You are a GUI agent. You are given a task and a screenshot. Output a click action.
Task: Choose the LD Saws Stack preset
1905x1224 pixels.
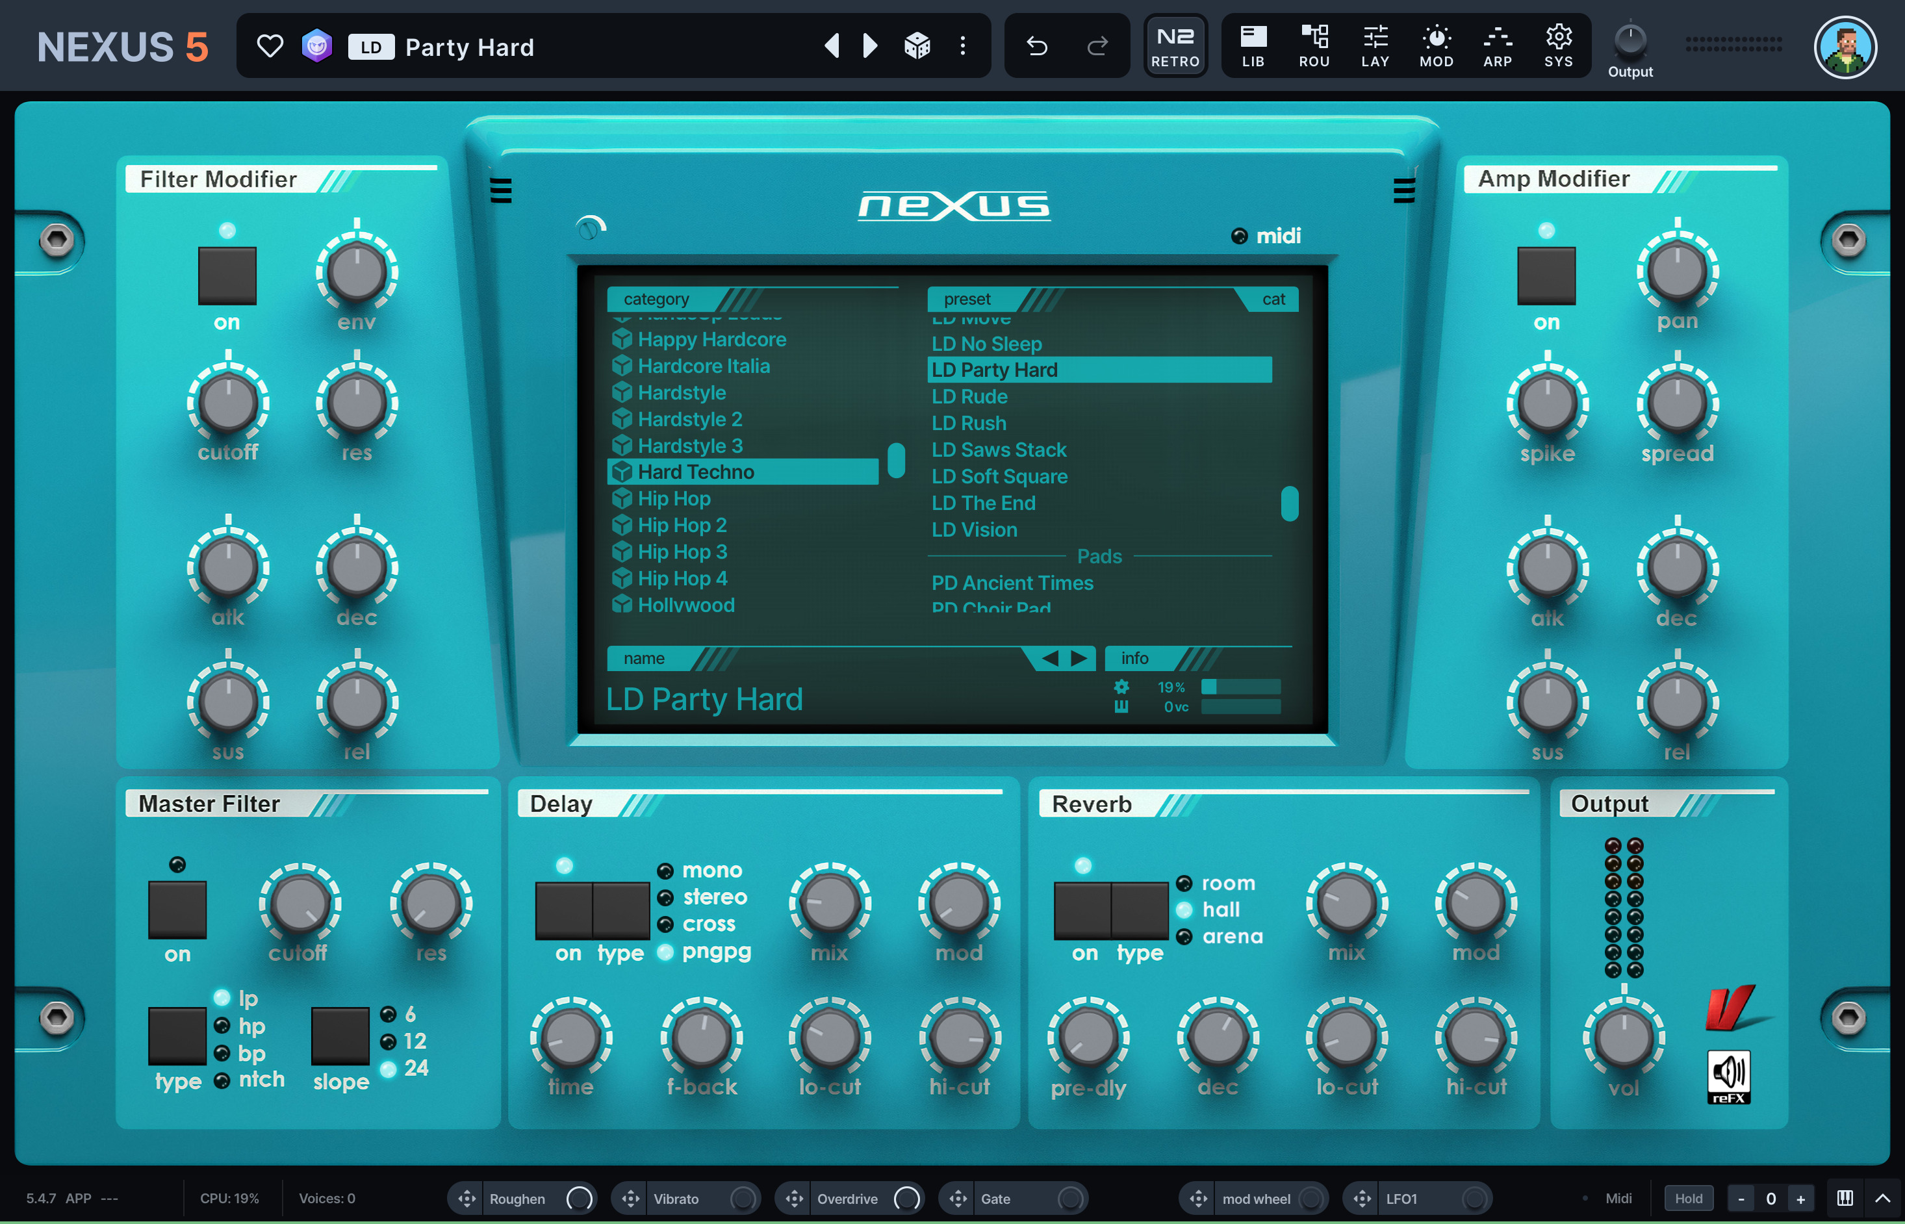coord(998,450)
